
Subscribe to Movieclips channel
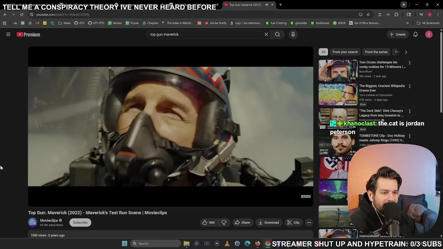[x=80, y=222]
